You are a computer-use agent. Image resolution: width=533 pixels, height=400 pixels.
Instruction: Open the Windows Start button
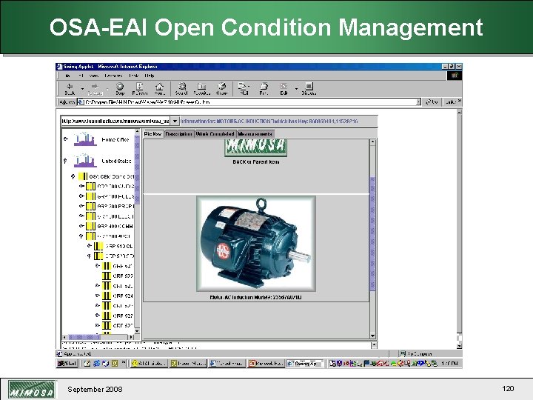[67, 363]
